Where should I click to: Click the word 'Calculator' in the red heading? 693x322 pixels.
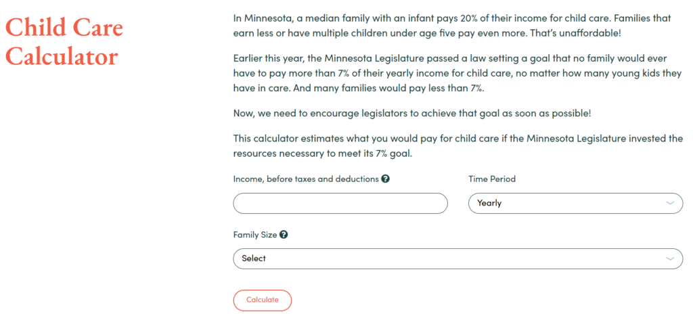pos(62,57)
